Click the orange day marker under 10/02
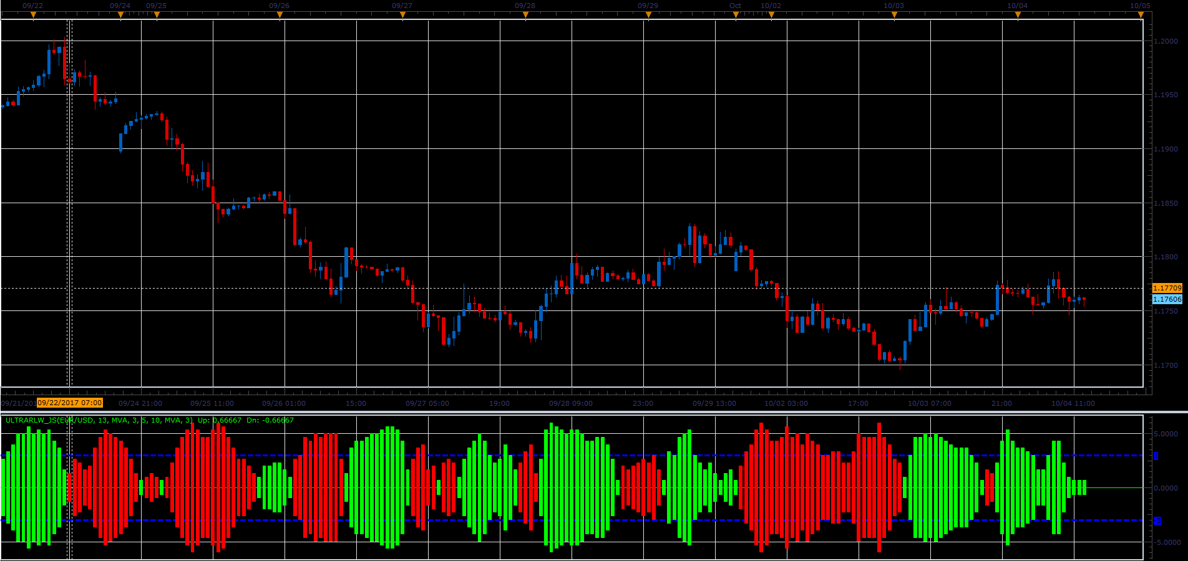Screen dimensions: 1188x561 click(771, 16)
